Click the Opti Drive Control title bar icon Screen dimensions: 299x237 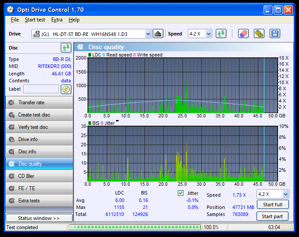[11, 10]
